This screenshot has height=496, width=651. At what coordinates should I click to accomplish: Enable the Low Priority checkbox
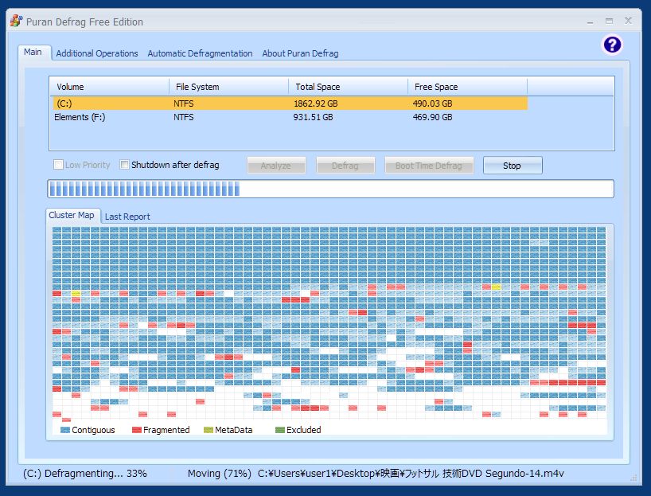click(58, 165)
